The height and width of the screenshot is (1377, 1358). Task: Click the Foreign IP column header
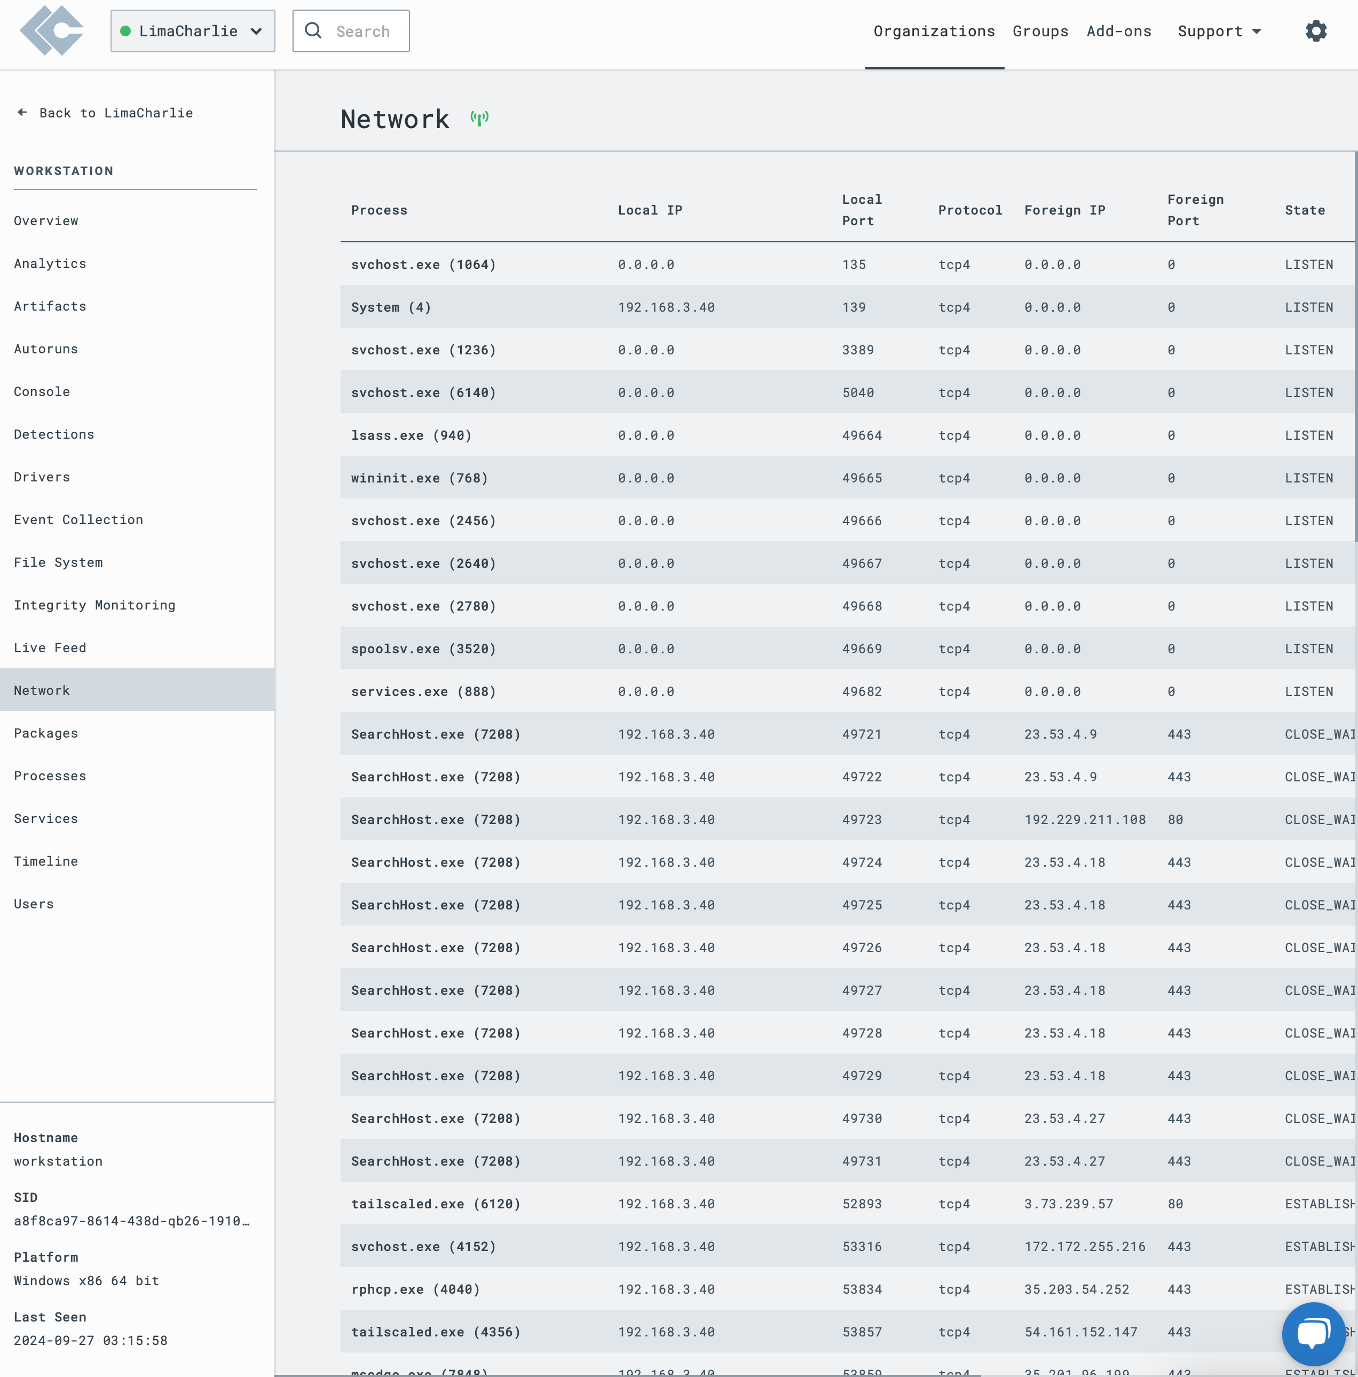1065,210
